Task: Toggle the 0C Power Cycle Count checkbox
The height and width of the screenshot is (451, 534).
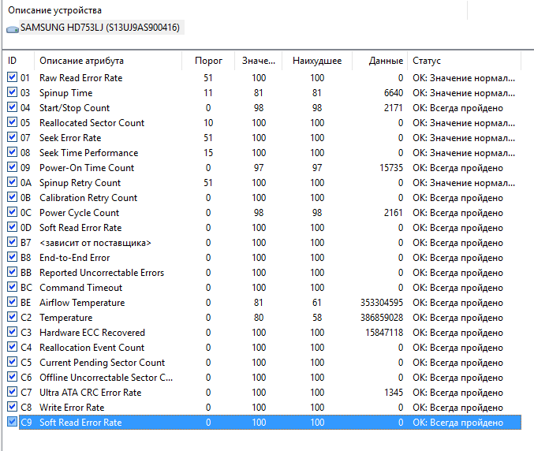Action: click(x=12, y=212)
